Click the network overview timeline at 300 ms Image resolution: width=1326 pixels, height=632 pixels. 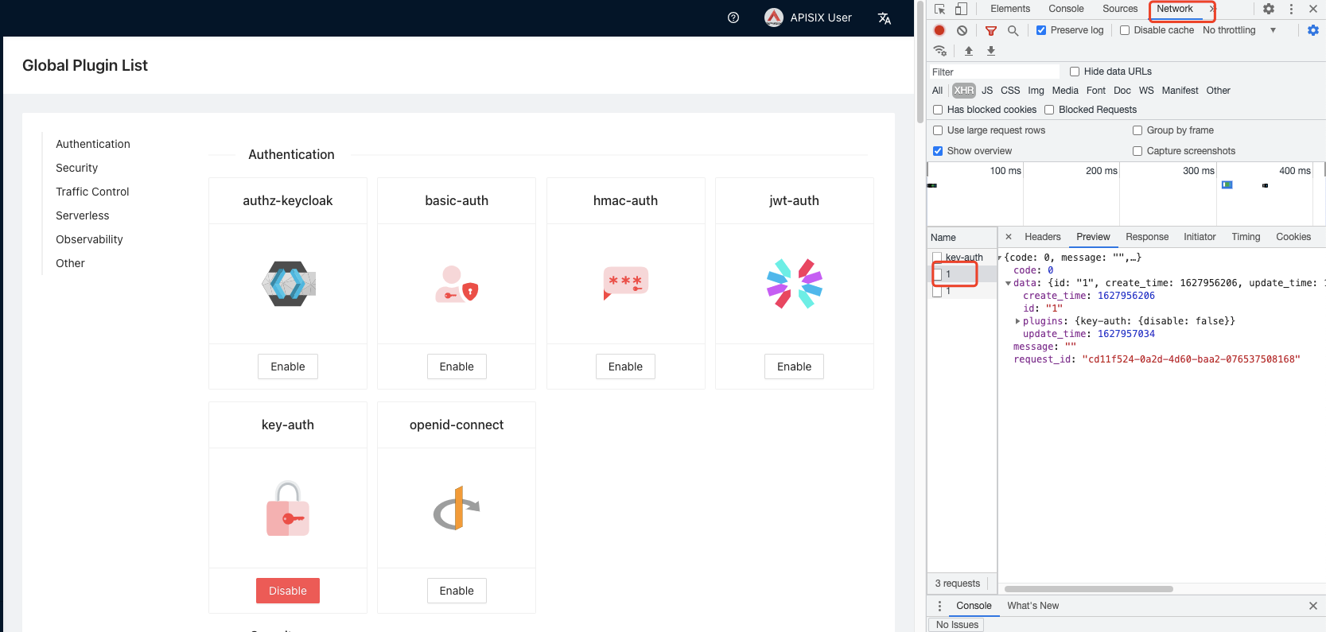click(1198, 171)
